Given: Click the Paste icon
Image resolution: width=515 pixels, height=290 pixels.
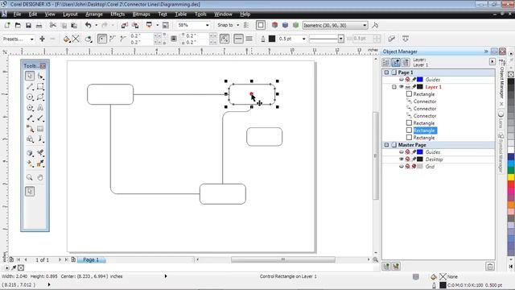Looking at the screenshot, I should coord(74,25).
